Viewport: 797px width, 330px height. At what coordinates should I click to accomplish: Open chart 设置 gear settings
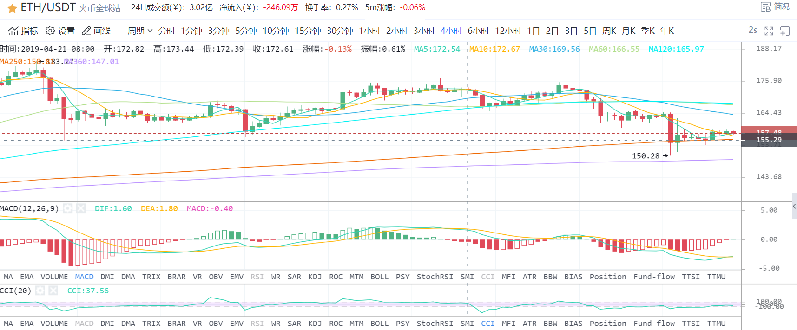50,31
